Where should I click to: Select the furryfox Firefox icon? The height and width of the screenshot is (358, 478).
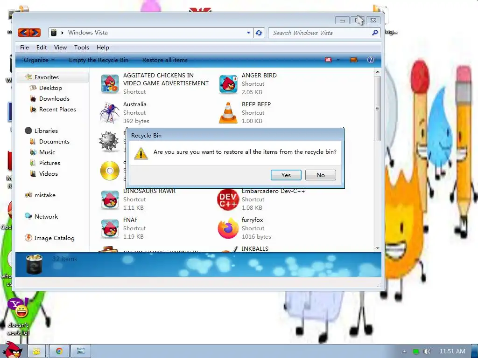tap(228, 228)
